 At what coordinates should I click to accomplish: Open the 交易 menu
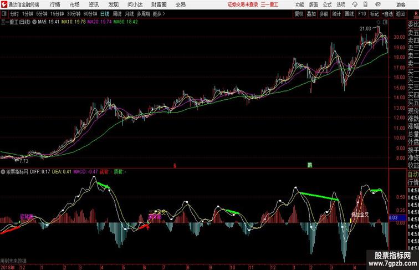click(181, 4)
